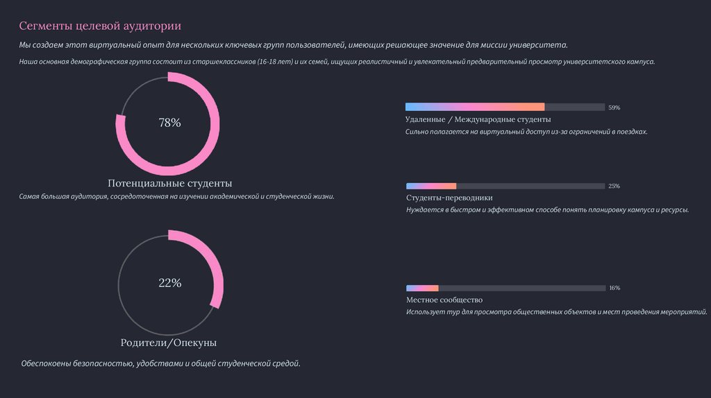Click the "Местное сообщество" title

pyautogui.click(x=444, y=300)
